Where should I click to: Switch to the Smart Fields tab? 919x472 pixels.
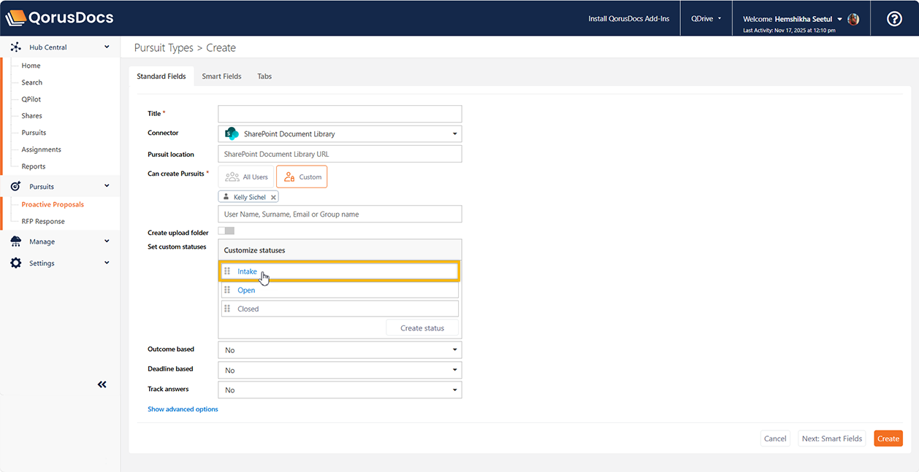(x=221, y=77)
